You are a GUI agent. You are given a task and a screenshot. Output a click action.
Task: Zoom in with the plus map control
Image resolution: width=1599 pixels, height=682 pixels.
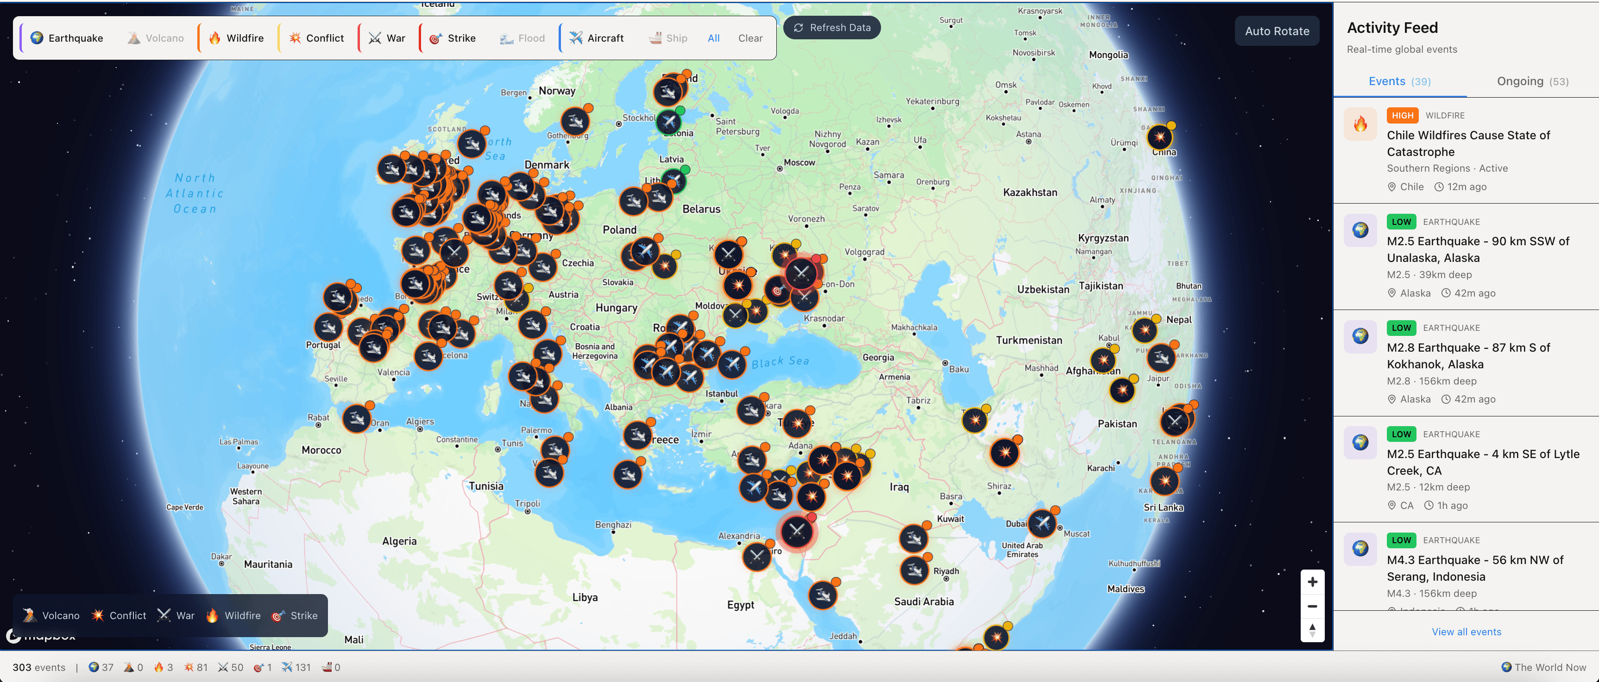[1312, 582]
